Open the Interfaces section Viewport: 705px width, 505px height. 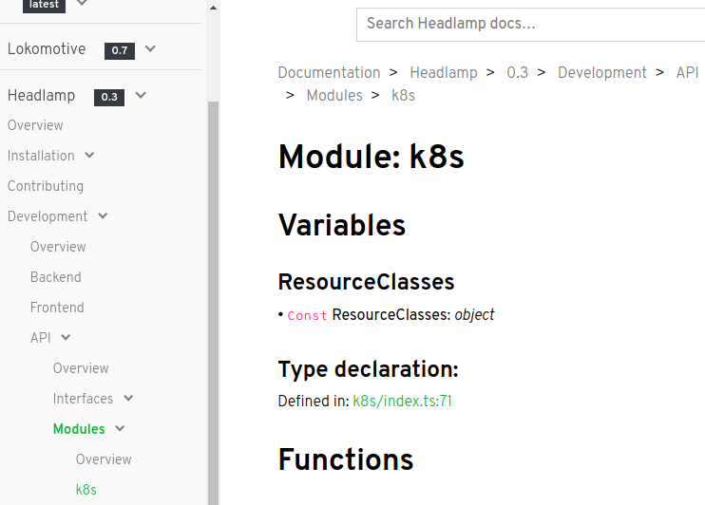point(84,399)
